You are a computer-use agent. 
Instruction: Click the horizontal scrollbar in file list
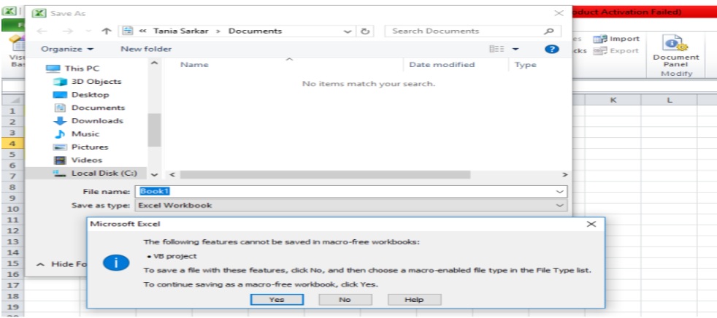tap(325, 174)
